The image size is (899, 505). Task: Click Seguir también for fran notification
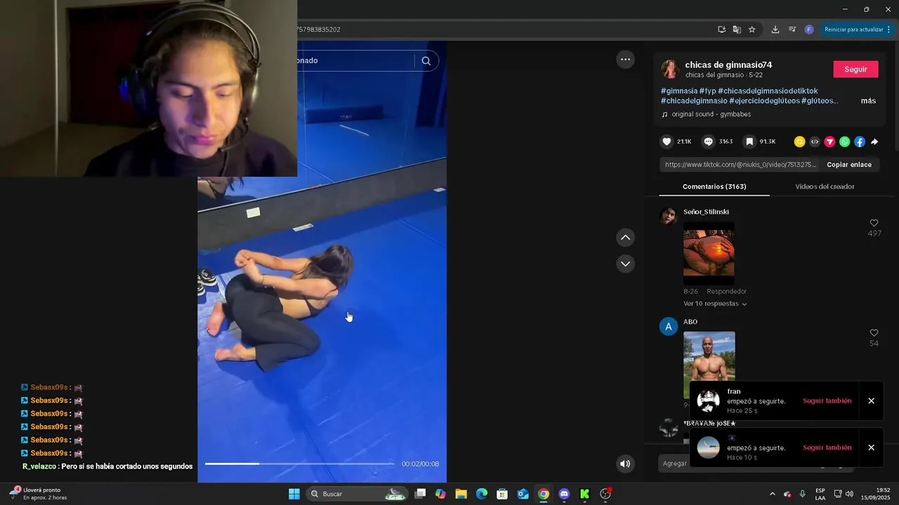pyautogui.click(x=827, y=401)
